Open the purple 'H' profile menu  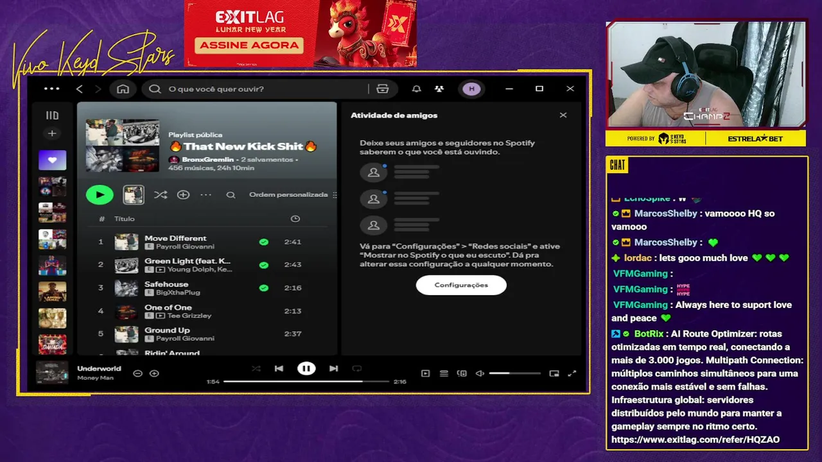click(x=471, y=89)
